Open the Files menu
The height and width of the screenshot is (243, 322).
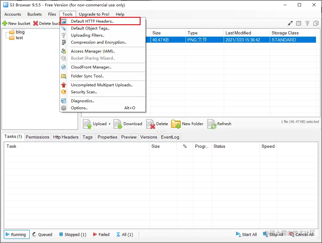click(x=52, y=14)
